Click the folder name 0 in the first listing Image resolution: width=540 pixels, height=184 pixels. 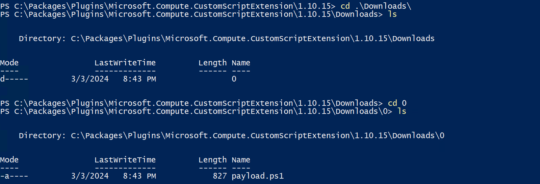coord(234,79)
